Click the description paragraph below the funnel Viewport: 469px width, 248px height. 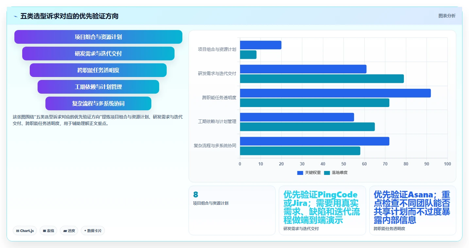pyautogui.click(x=98, y=120)
